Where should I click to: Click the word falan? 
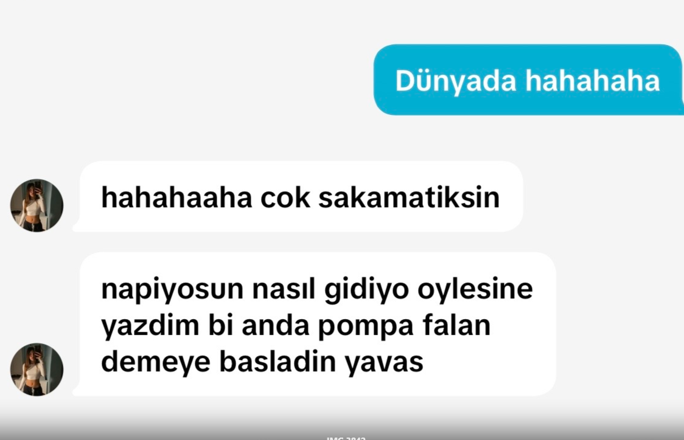(x=456, y=325)
